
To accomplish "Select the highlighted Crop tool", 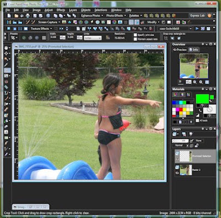I will (7, 70).
